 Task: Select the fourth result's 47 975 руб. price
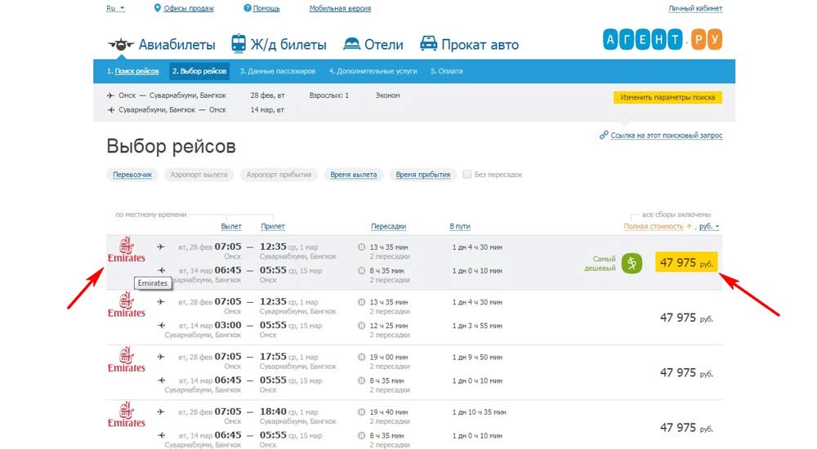(686, 428)
